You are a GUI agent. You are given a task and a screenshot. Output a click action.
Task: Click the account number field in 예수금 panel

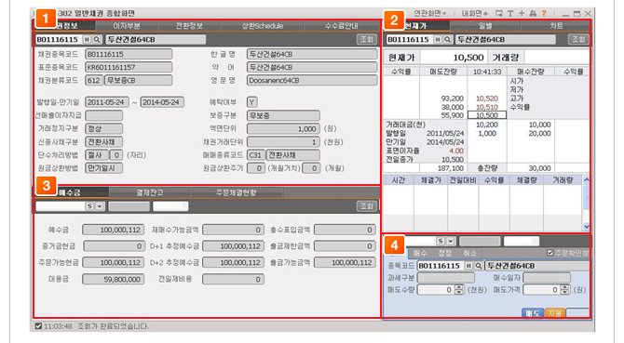61,206
